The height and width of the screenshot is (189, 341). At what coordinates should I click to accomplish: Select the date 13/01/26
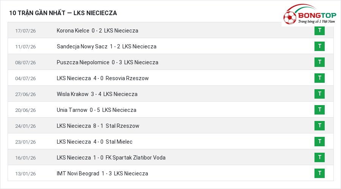[x=25, y=174]
